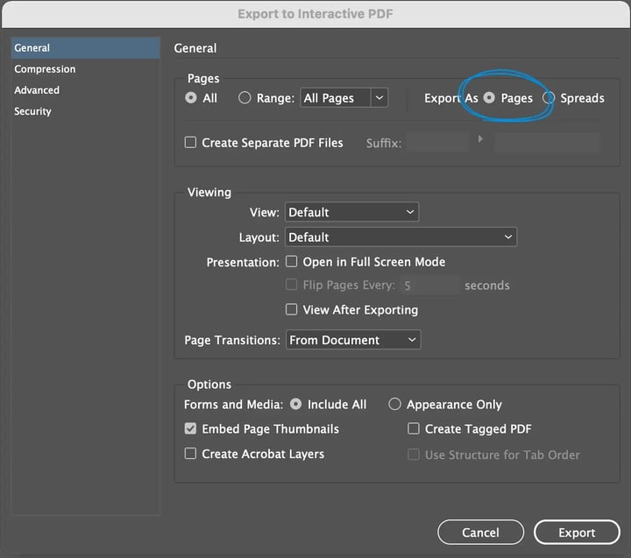The image size is (631, 558).
Task: Click the Suffix input field
Action: point(438,143)
